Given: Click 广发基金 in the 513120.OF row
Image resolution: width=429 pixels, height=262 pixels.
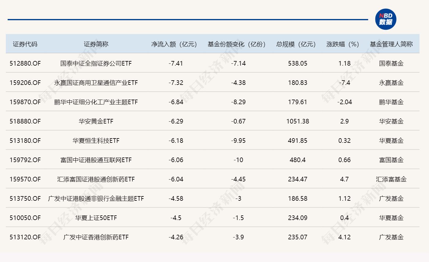Looking at the screenshot, I should [391, 237].
